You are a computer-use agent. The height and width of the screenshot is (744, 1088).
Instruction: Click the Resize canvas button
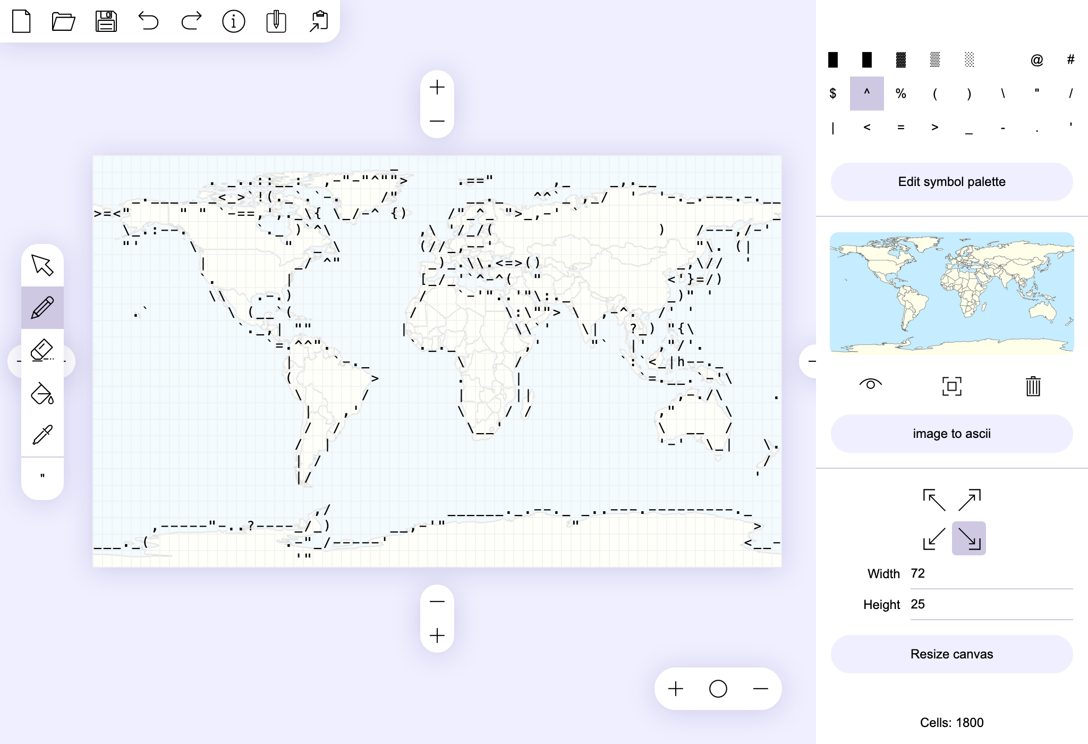click(x=951, y=654)
